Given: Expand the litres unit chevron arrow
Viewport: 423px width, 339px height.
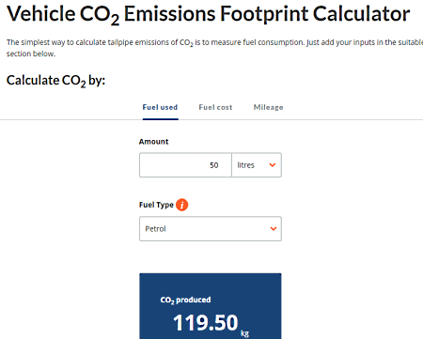Looking at the screenshot, I should [273, 165].
